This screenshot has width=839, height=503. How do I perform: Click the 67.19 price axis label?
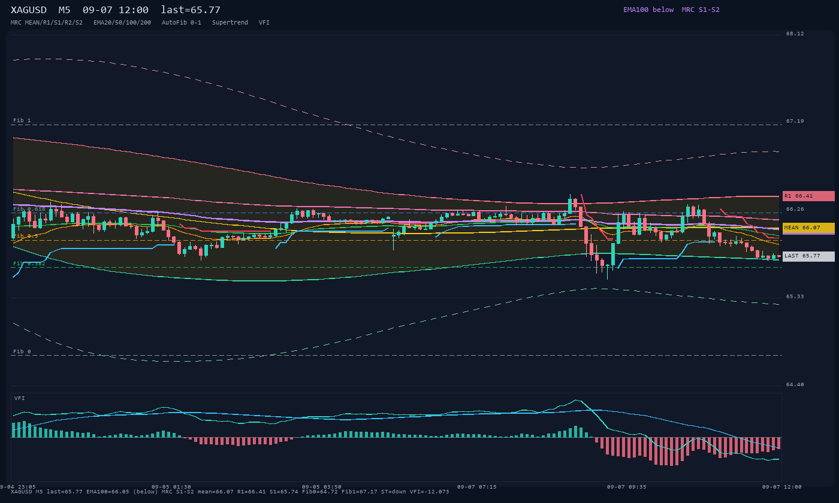pyautogui.click(x=795, y=121)
